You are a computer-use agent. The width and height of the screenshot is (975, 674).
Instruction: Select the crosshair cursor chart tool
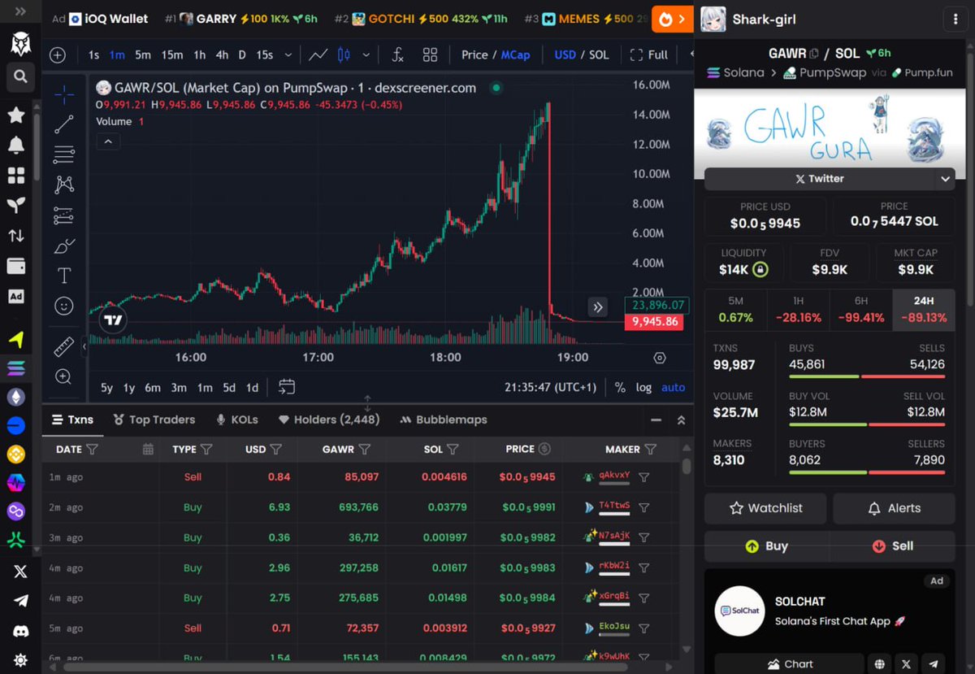tap(64, 93)
